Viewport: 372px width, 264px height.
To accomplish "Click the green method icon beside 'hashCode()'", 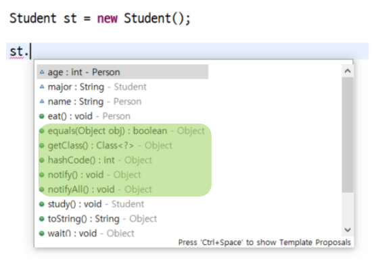I will (x=42, y=160).
